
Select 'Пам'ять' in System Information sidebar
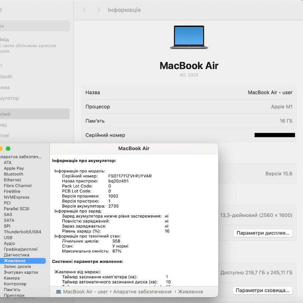(x=12, y=290)
